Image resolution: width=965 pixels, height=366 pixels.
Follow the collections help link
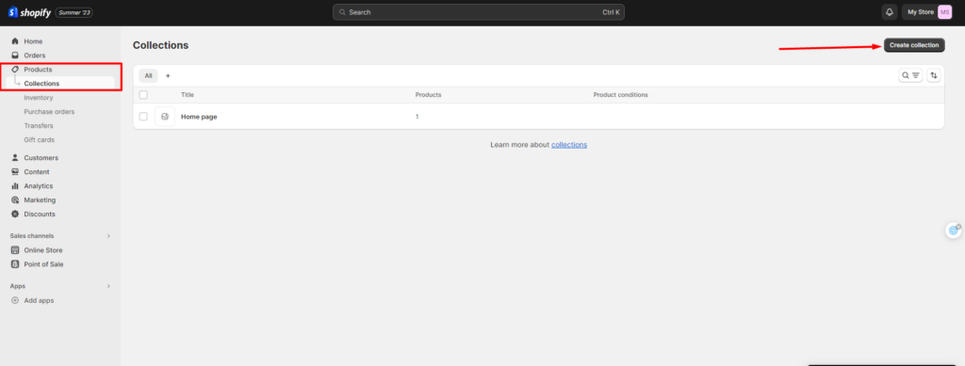coord(568,145)
